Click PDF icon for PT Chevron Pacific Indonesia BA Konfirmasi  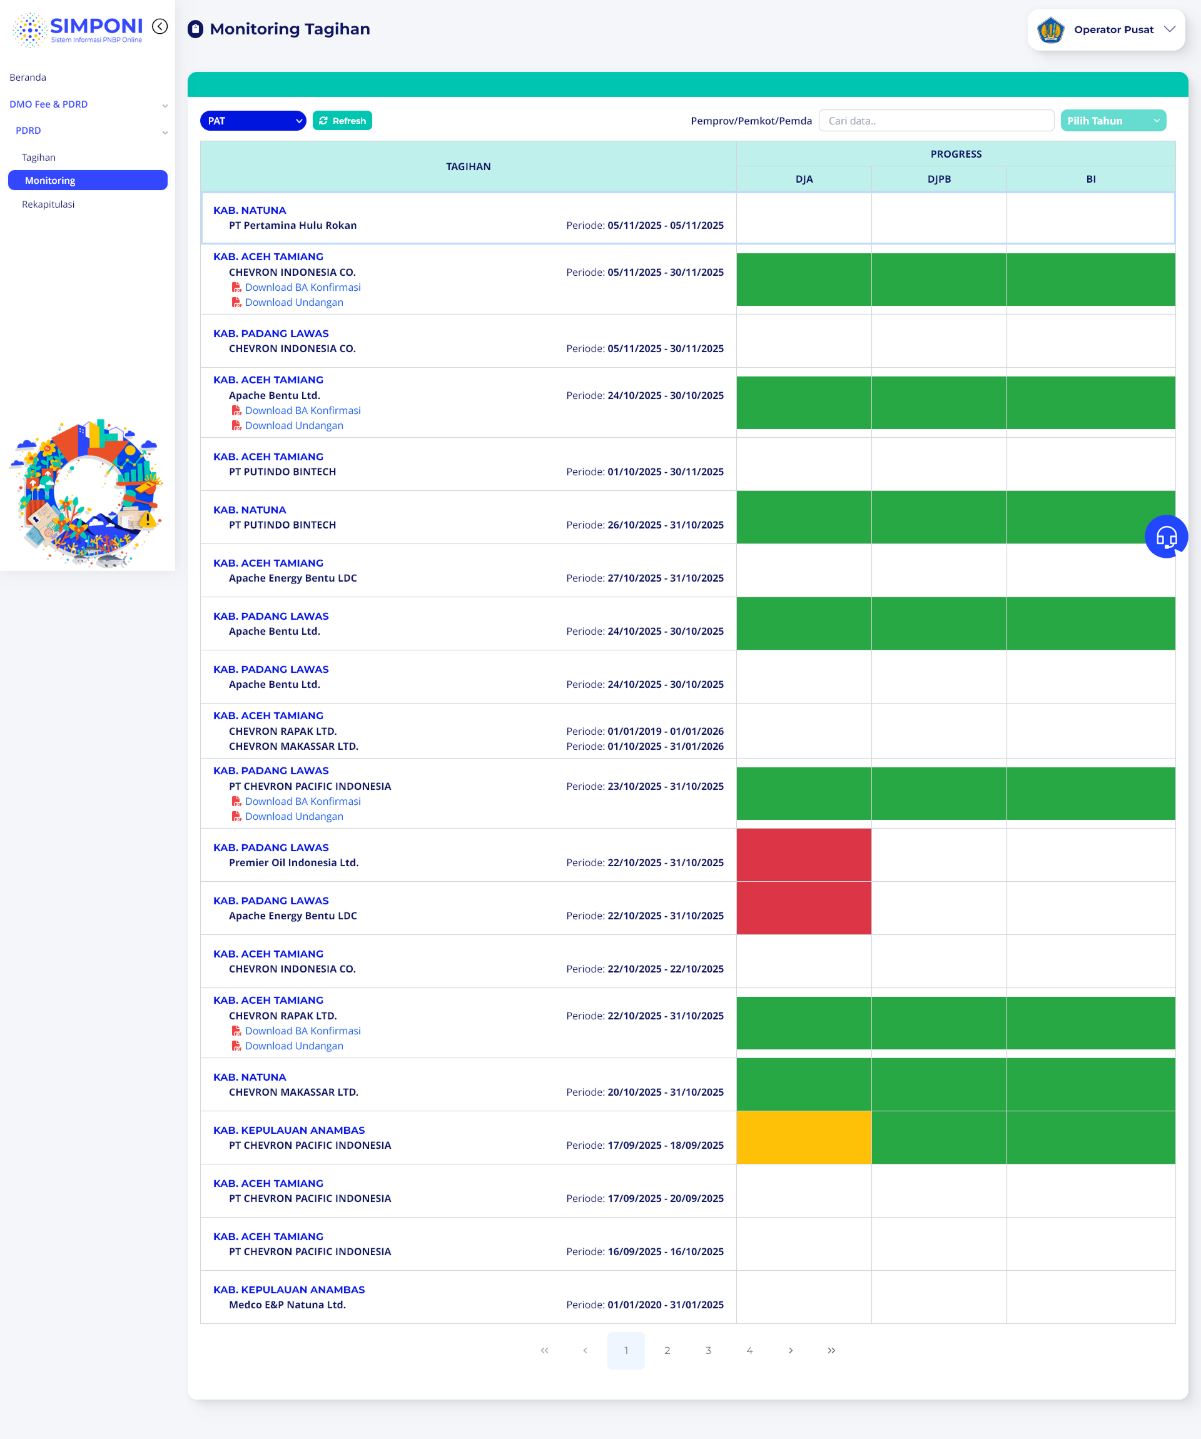pyautogui.click(x=236, y=801)
